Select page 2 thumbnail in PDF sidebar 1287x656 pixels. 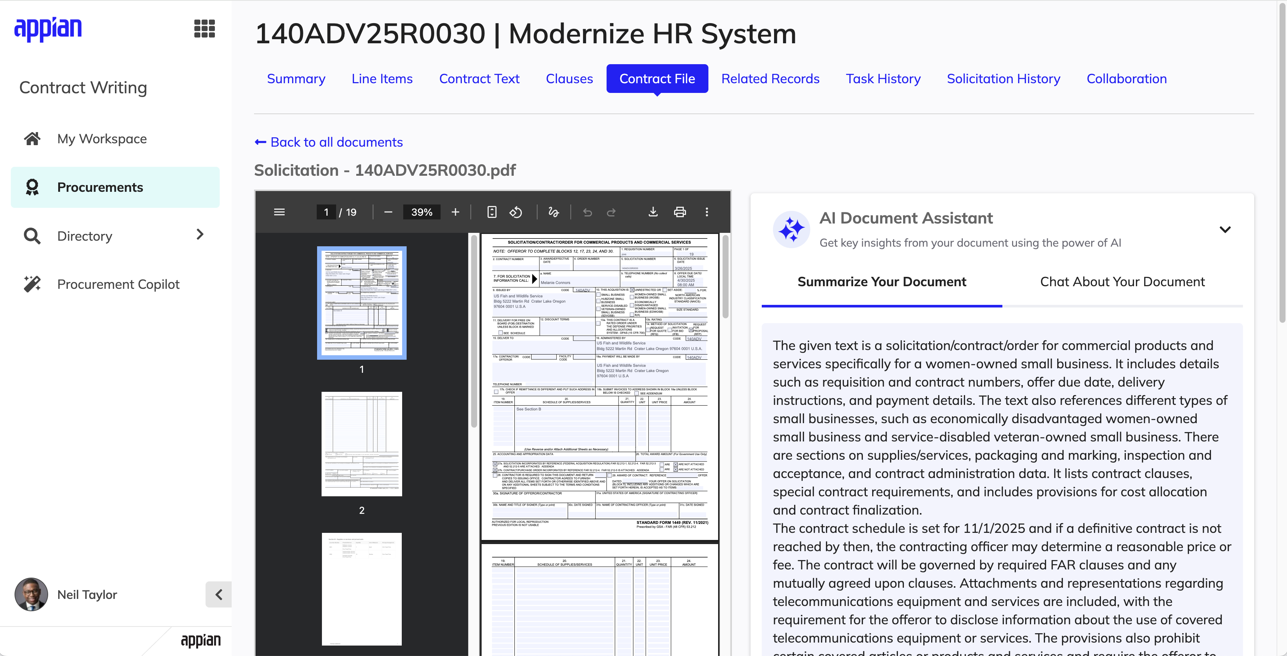click(x=362, y=444)
